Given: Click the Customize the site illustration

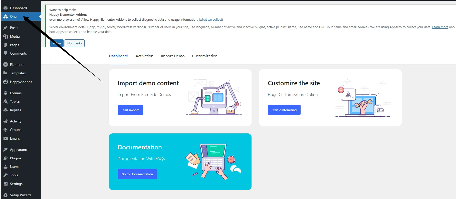Looking at the screenshot, I should point(363,98).
